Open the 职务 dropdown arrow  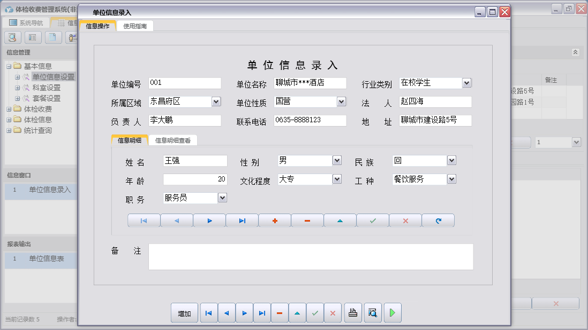pos(222,198)
